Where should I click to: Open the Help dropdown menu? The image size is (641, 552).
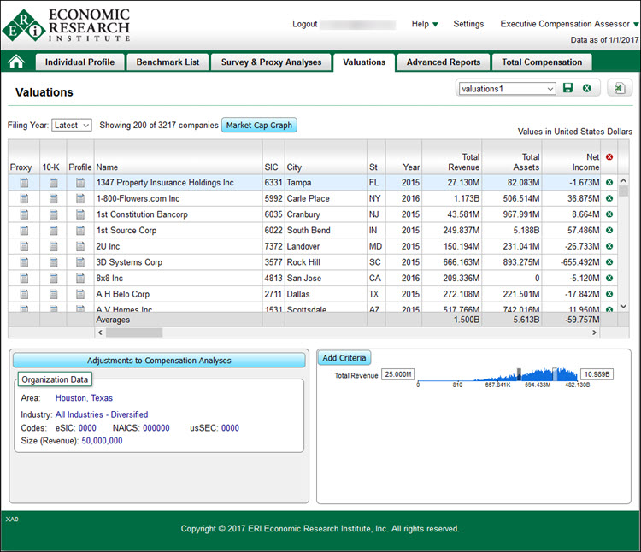(425, 25)
